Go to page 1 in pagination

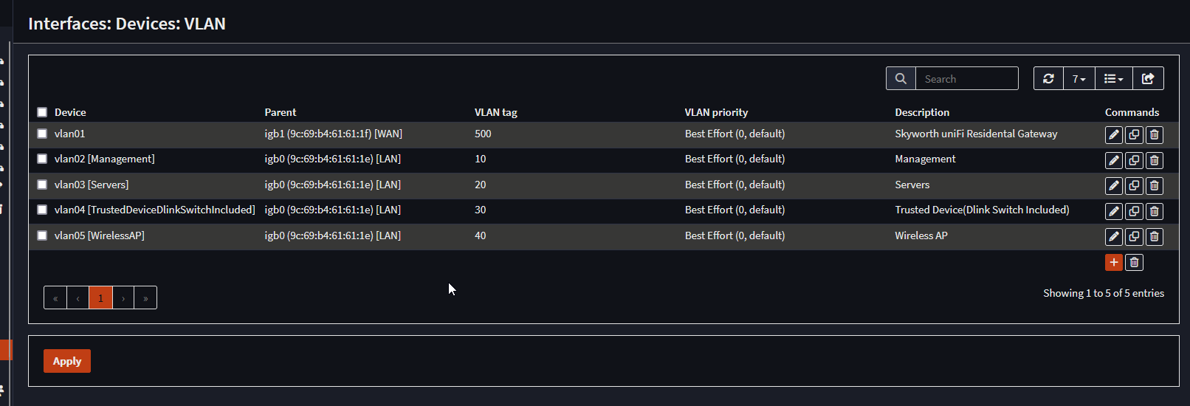click(100, 297)
